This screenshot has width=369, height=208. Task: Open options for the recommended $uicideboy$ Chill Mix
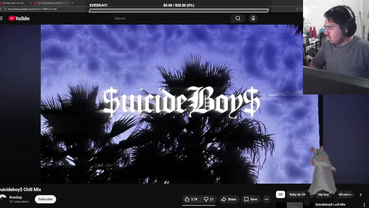(x=364, y=205)
